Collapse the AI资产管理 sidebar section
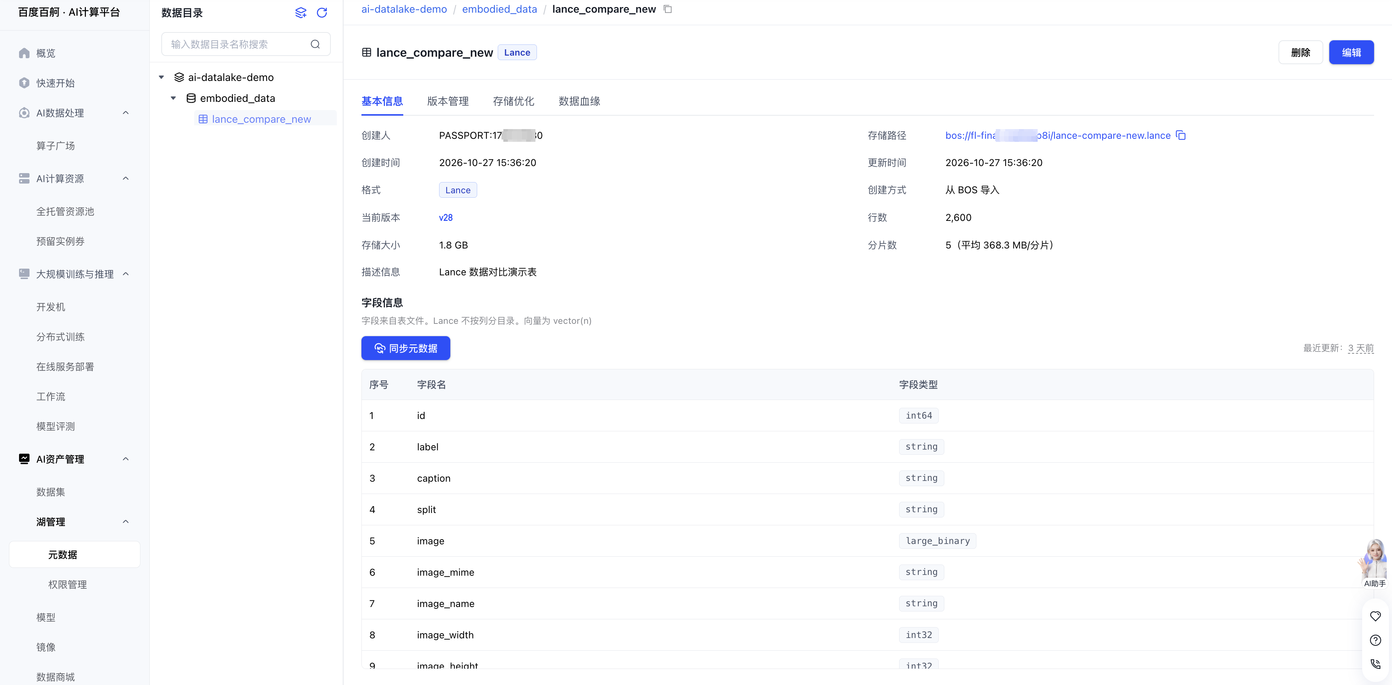This screenshot has height=685, width=1392. pyautogui.click(x=125, y=459)
